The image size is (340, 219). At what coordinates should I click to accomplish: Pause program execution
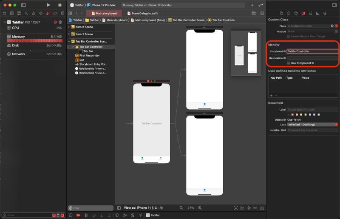pyautogui.click(x=86, y=215)
